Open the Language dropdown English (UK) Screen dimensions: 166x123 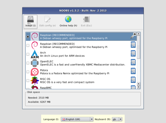click(77, 119)
